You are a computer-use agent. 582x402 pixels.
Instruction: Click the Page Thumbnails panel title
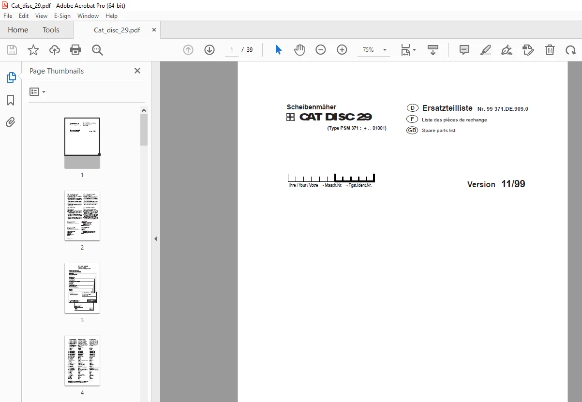pyautogui.click(x=57, y=71)
